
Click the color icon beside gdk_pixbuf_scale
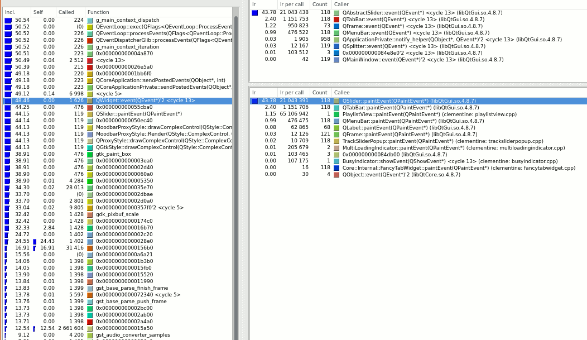[x=90, y=214]
